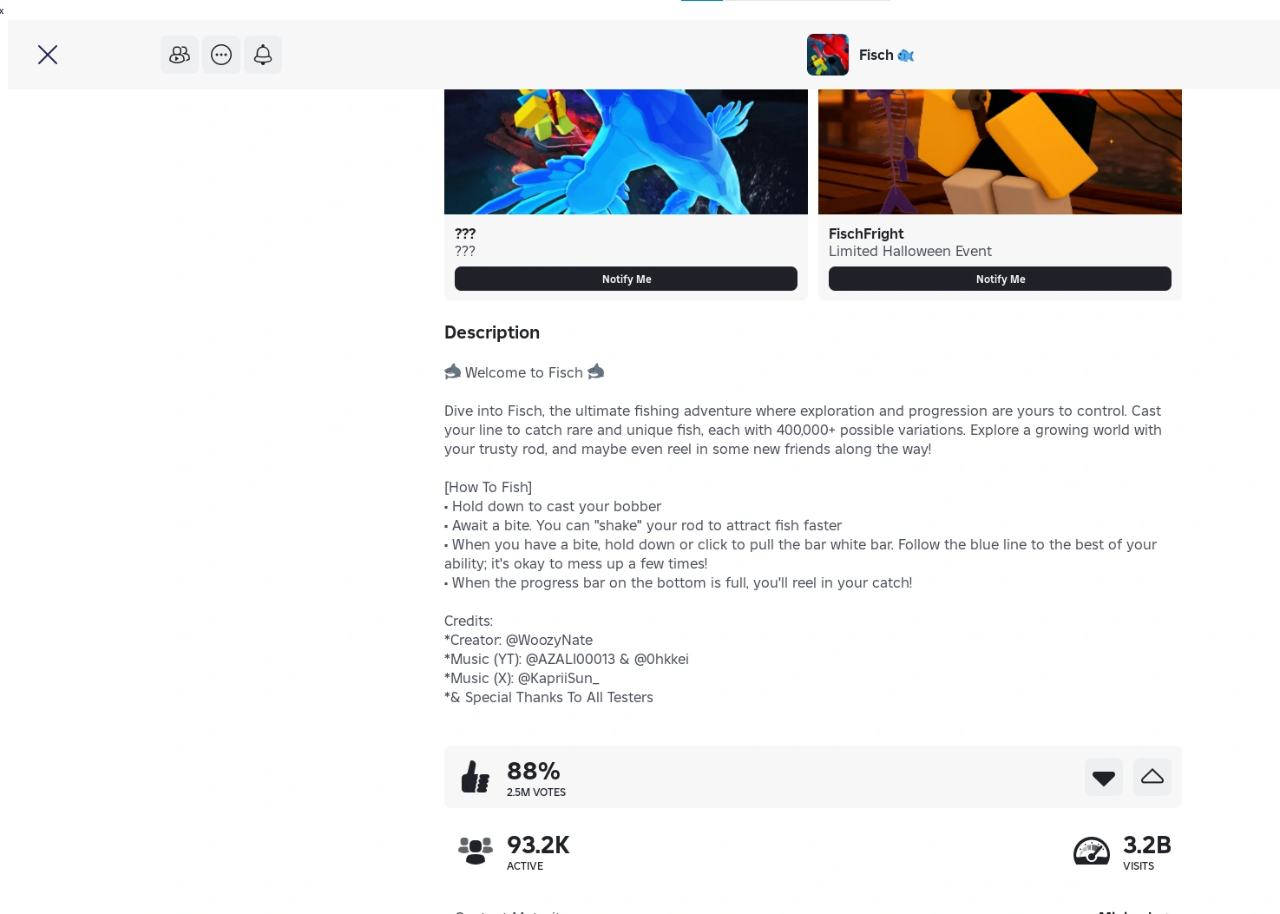
Task: Click the 93.2K active count
Action: pos(538,845)
